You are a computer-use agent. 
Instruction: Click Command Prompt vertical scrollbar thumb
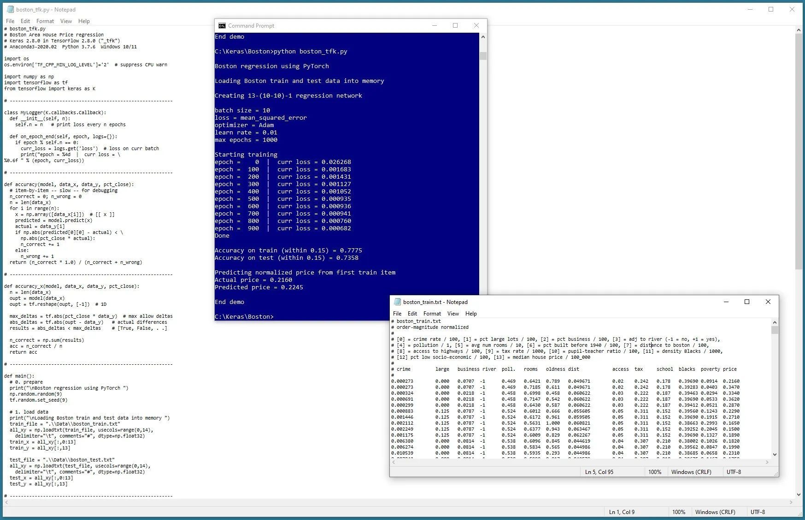tap(483, 56)
